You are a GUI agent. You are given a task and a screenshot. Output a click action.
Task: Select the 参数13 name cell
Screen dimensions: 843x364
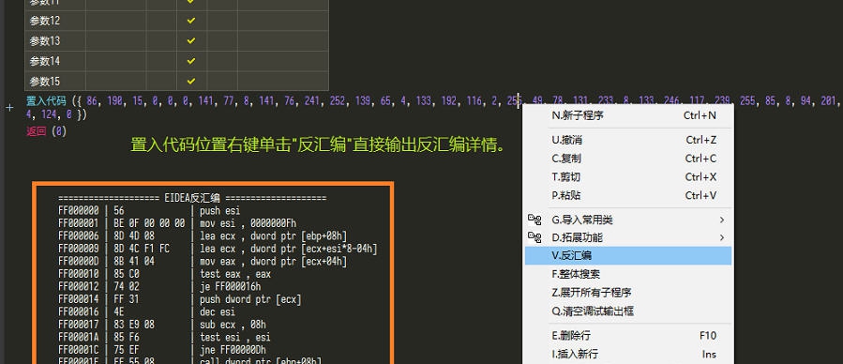click(x=54, y=41)
